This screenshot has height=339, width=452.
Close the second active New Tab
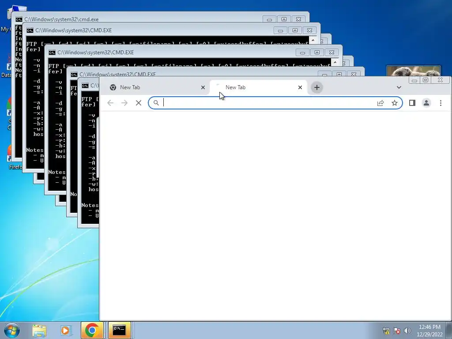(300, 87)
